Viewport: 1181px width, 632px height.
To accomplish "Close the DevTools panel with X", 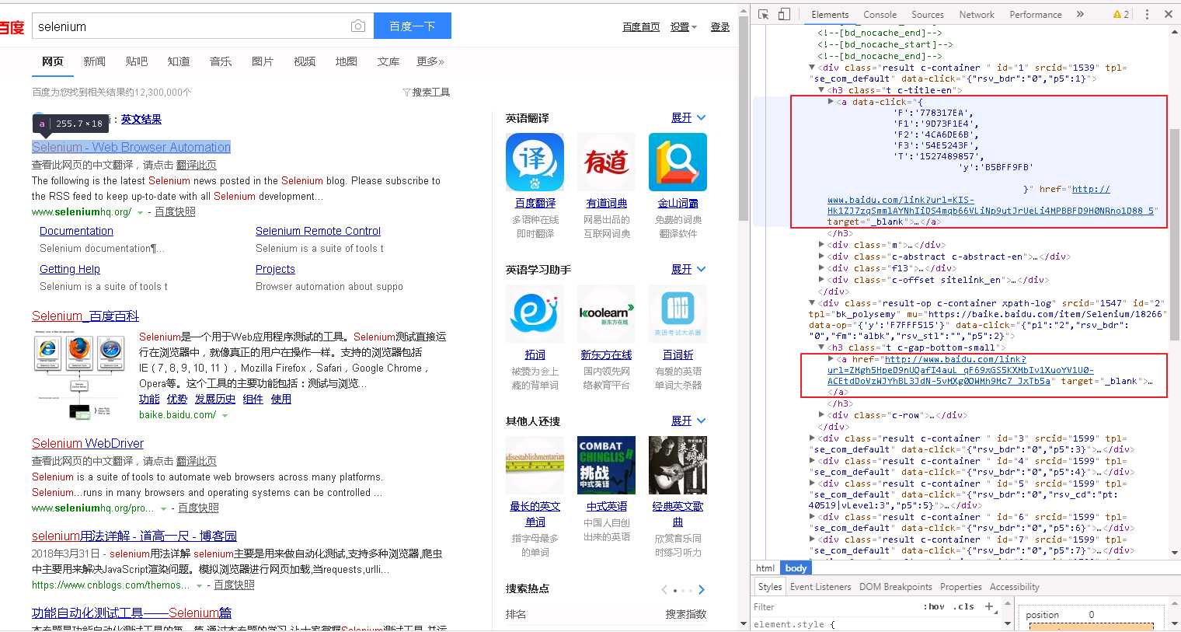I will coord(1168,14).
